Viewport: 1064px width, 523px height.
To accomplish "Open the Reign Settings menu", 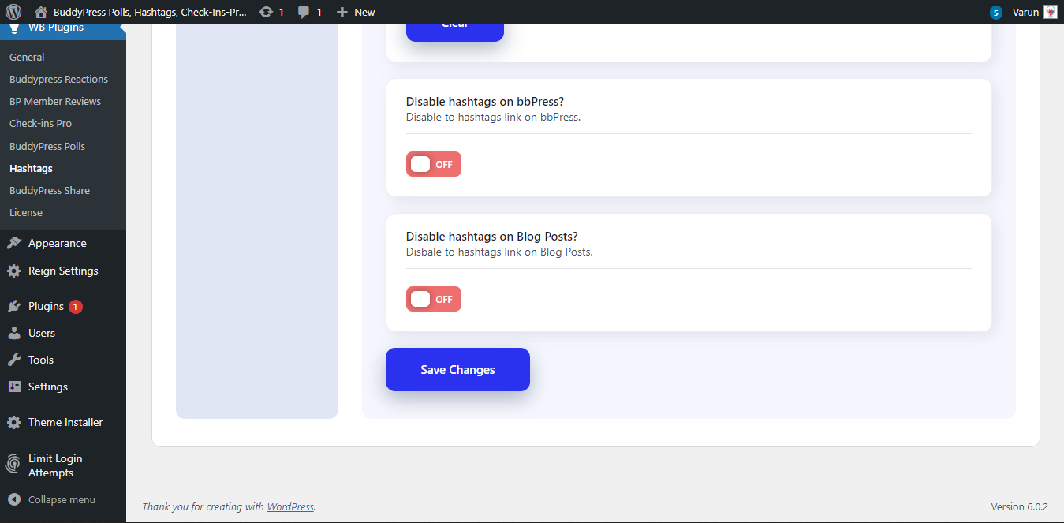I will 63,271.
